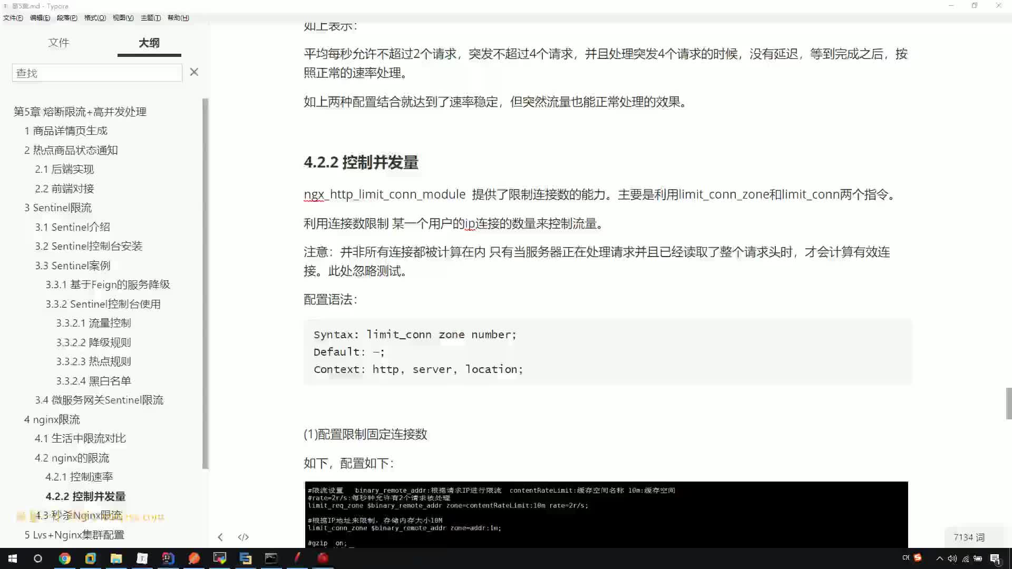The image size is (1012, 569).
Task: Jump to 第5章 熔断限流+高并发处理 heading
Action: (80, 112)
